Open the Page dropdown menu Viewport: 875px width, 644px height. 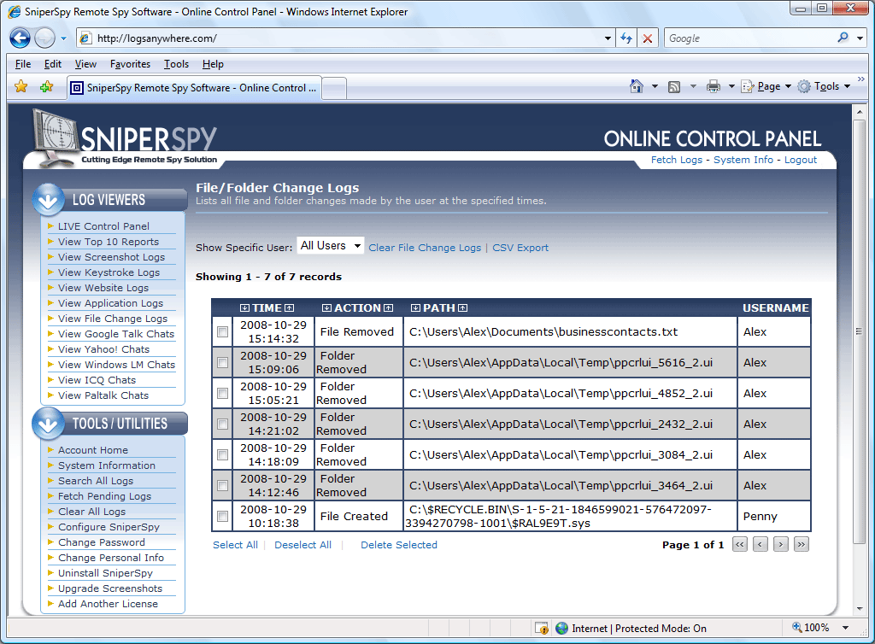(x=766, y=86)
